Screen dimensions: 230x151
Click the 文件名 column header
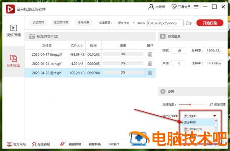(x=47, y=46)
